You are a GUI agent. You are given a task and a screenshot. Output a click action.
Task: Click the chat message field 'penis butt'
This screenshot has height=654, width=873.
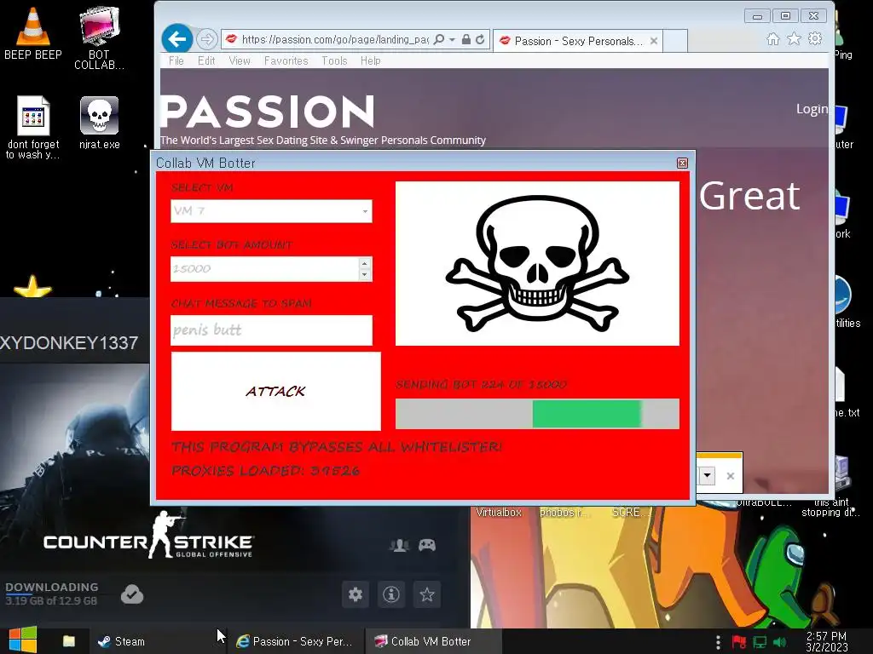click(271, 330)
